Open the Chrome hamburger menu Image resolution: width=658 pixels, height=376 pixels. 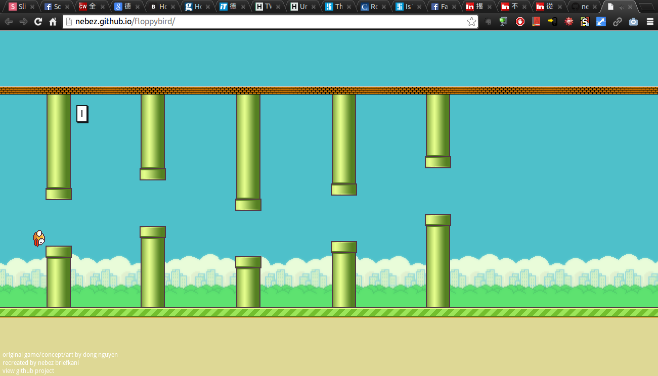[x=650, y=22]
